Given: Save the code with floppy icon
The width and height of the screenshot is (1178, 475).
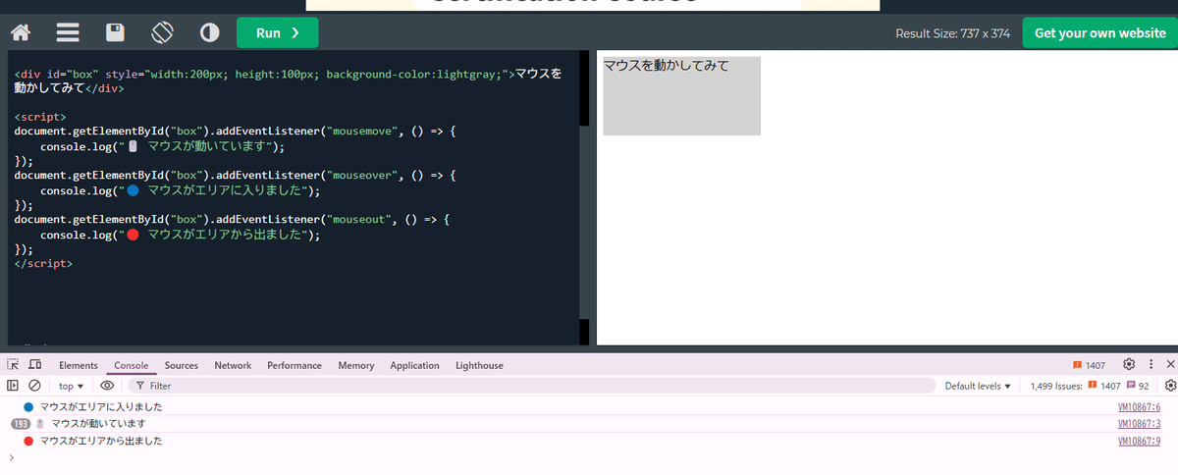Looking at the screenshot, I should point(115,32).
